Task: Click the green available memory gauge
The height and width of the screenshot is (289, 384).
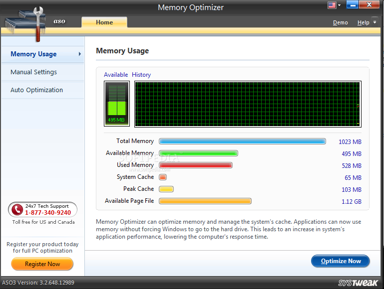Action: (117, 104)
